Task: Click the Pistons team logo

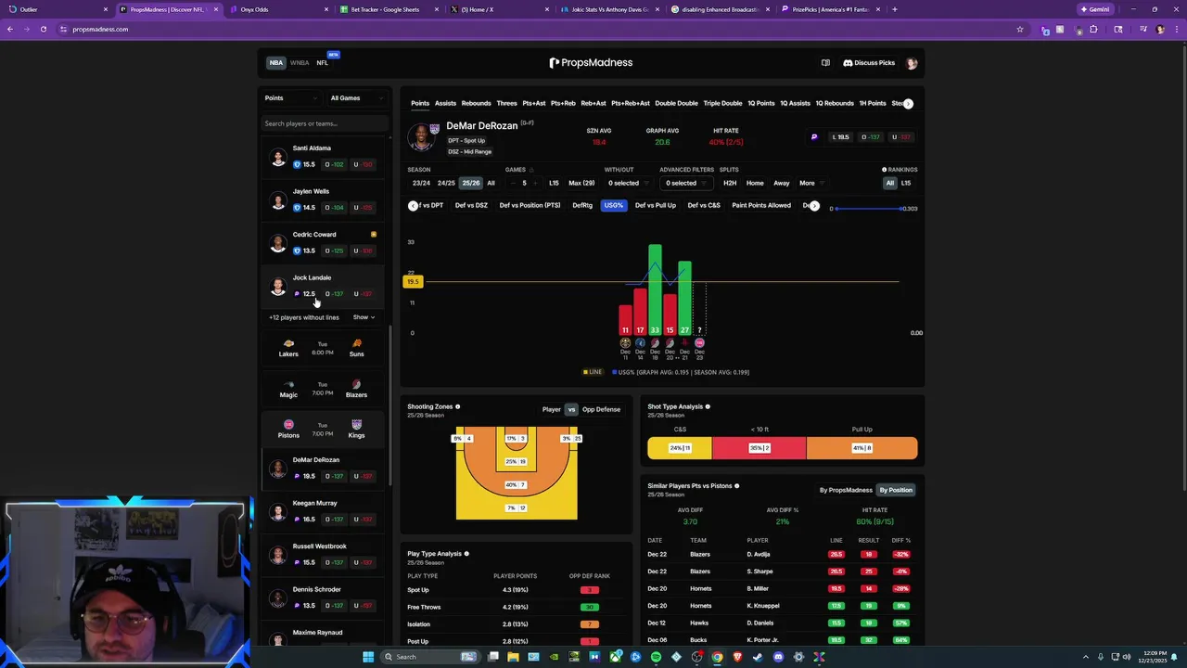Action: [x=288, y=425]
